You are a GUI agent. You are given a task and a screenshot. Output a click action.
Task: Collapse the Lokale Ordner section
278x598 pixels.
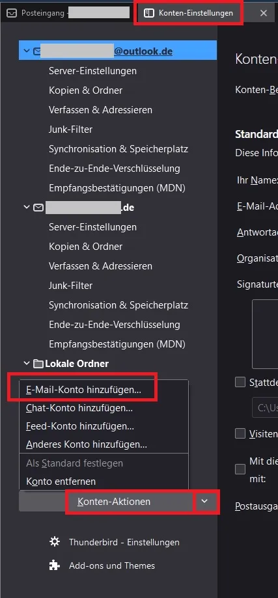pos(26,364)
